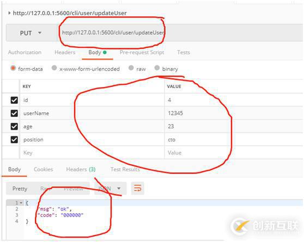The image size is (304, 242).
Task: Select the binary body type radio
Action: (157, 68)
